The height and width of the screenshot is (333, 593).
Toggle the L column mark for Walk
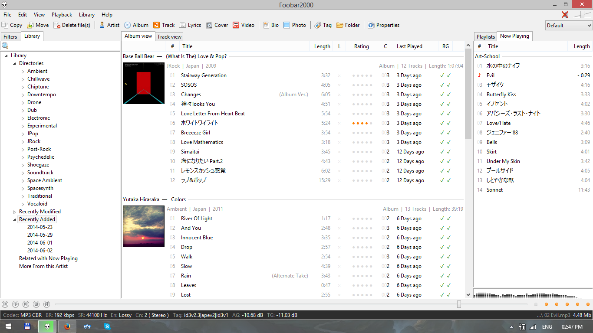tap(339, 257)
